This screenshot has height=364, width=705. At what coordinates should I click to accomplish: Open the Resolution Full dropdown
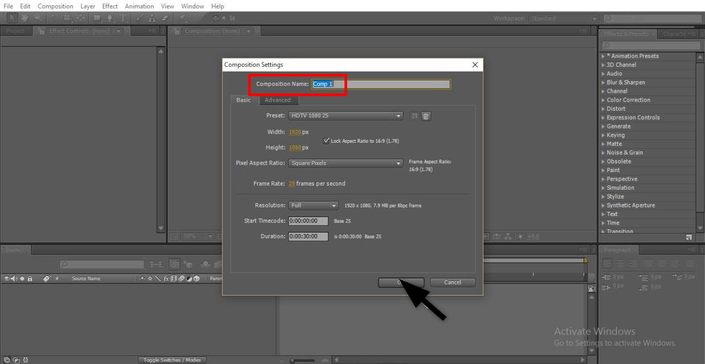point(313,205)
